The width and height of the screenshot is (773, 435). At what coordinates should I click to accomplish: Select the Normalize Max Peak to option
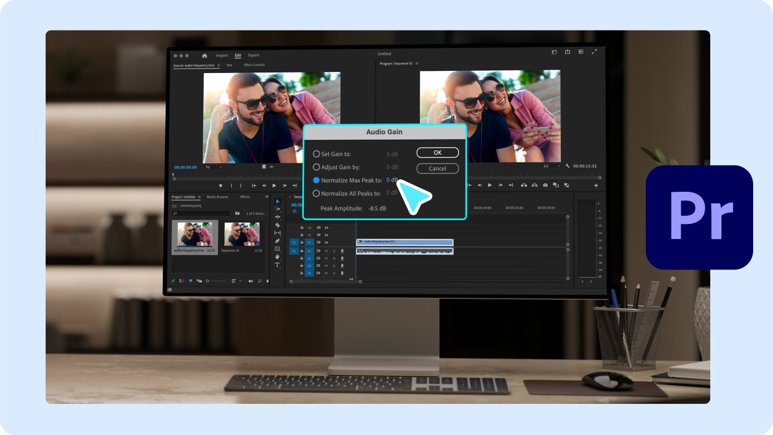[x=316, y=180]
